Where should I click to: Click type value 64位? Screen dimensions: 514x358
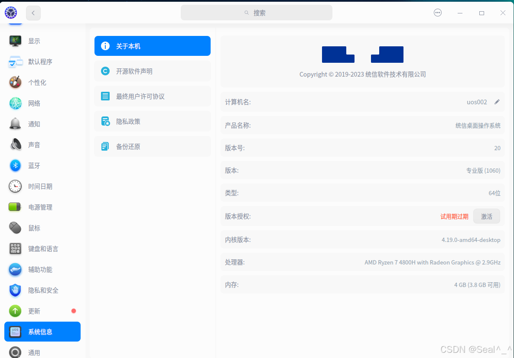click(x=494, y=193)
